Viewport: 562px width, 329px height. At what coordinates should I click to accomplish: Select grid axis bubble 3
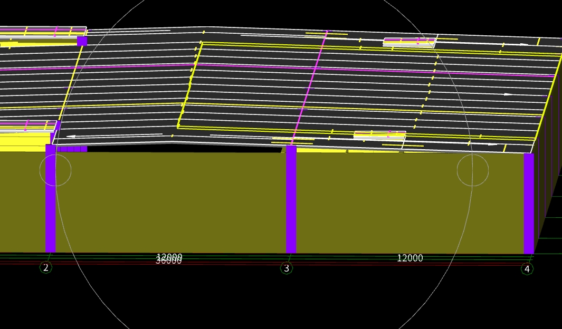pyautogui.click(x=287, y=268)
